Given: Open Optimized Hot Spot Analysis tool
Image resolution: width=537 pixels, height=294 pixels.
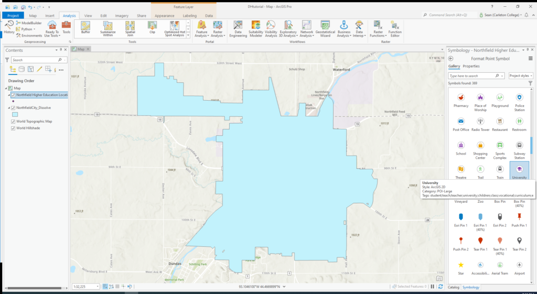Looking at the screenshot, I should coord(174,29).
